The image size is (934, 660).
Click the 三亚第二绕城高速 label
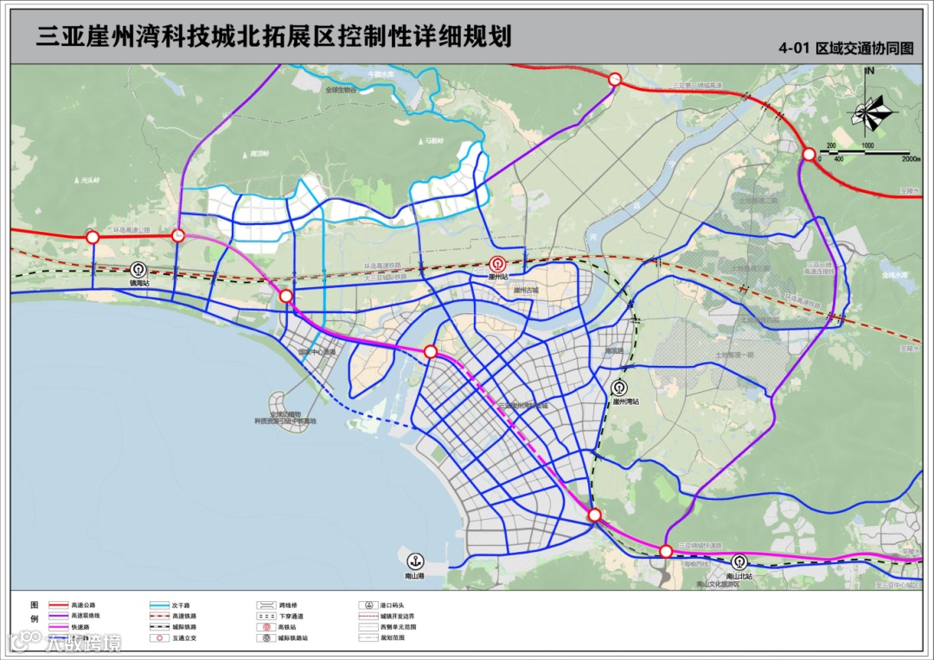pyautogui.click(x=697, y=86)
